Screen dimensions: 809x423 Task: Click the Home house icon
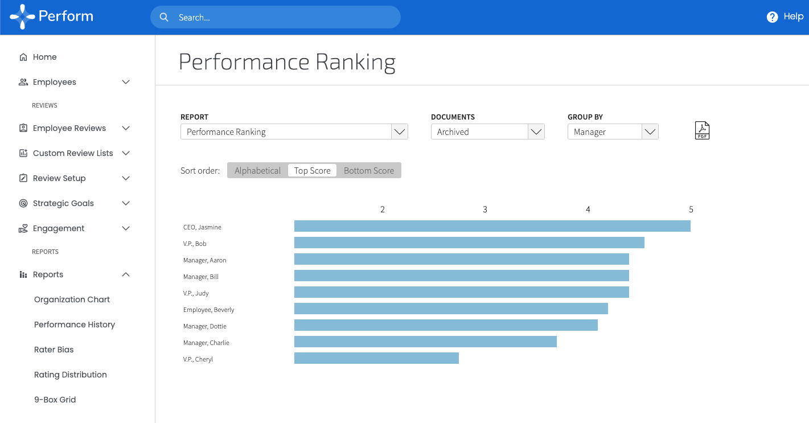23,57
